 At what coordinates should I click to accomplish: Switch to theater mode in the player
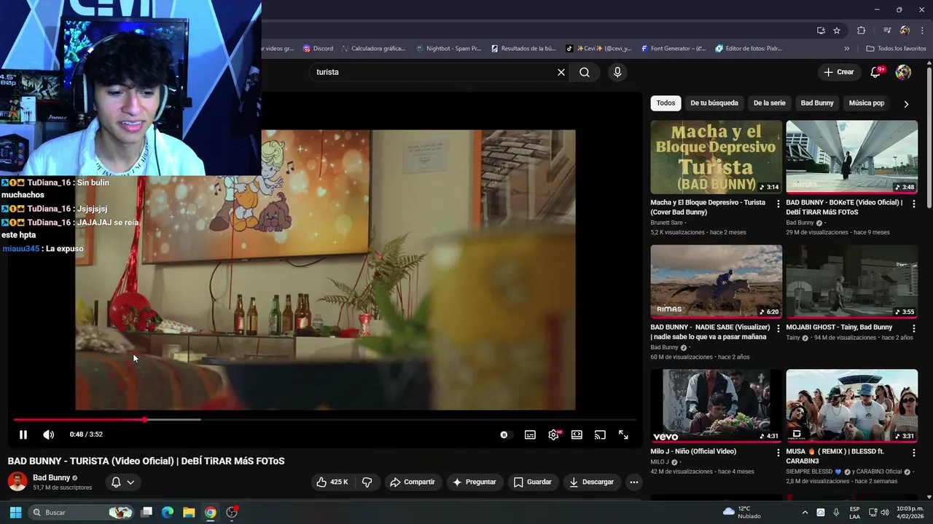[x=577, y=434]
